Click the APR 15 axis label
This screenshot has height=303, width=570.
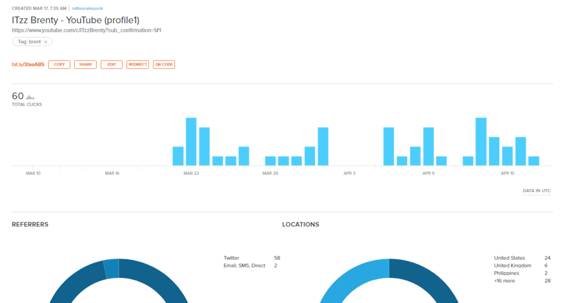click(508, 173)
